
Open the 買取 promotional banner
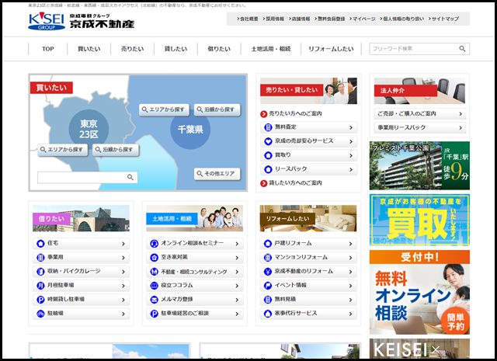point(419,220)
